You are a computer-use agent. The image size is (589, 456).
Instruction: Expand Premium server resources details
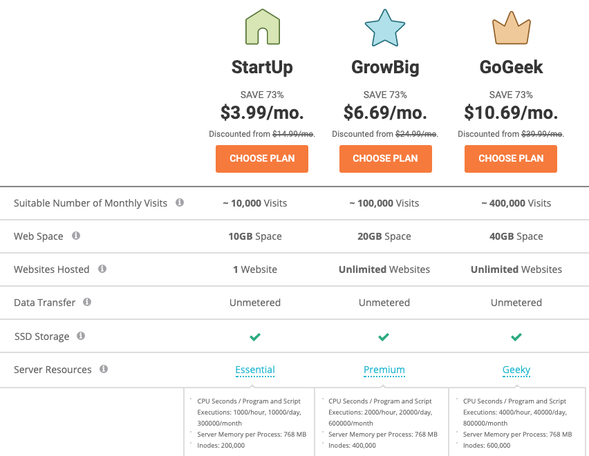(384, 370)
